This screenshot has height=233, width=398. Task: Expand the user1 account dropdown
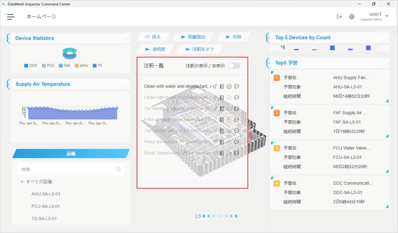[x=387, y=16]
